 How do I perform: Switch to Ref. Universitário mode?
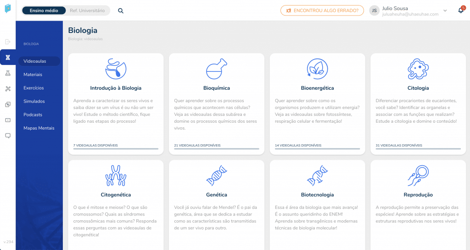87,11
